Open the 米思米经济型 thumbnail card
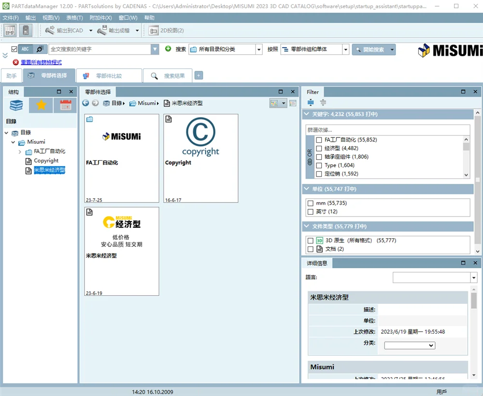483x396 pixels. click(x=122, y=251)
